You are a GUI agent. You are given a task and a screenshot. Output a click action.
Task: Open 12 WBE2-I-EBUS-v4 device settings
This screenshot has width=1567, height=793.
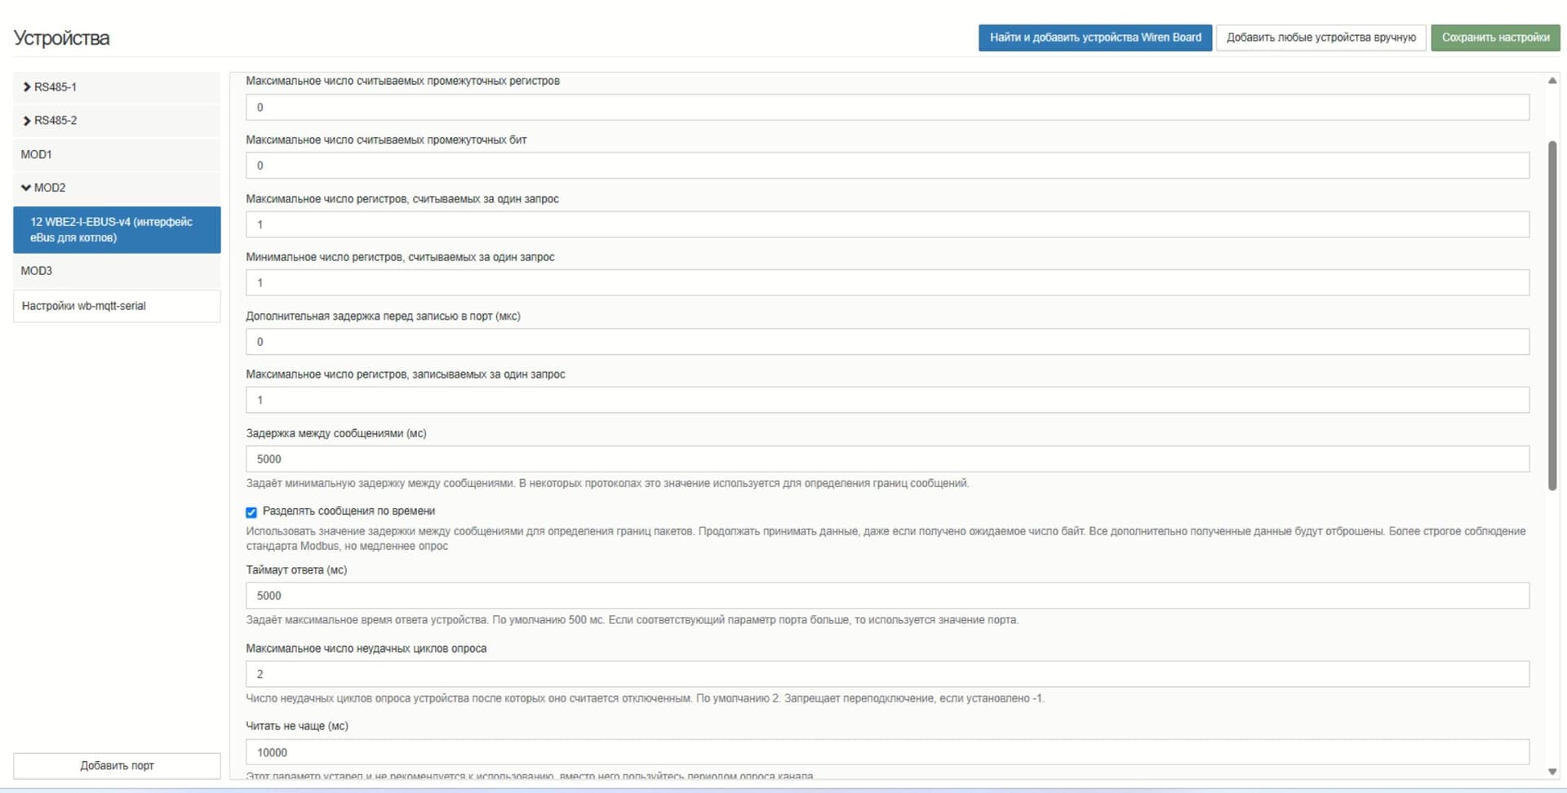117,229
